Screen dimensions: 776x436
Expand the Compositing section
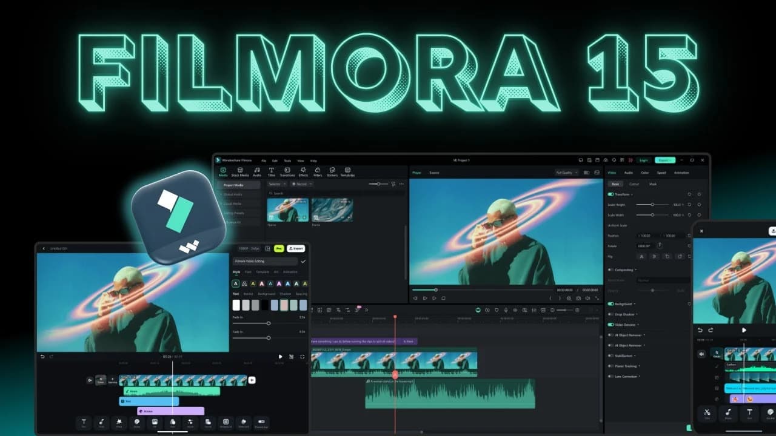(x=637, y=269)
